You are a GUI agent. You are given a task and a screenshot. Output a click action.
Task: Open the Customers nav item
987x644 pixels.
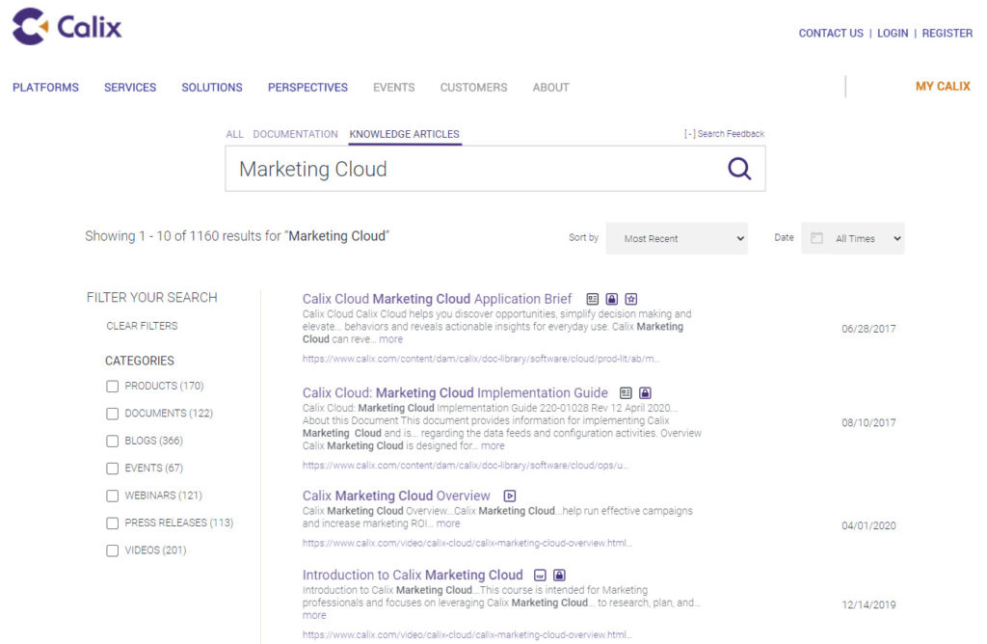pyautogui.click(x=474, y=88)
